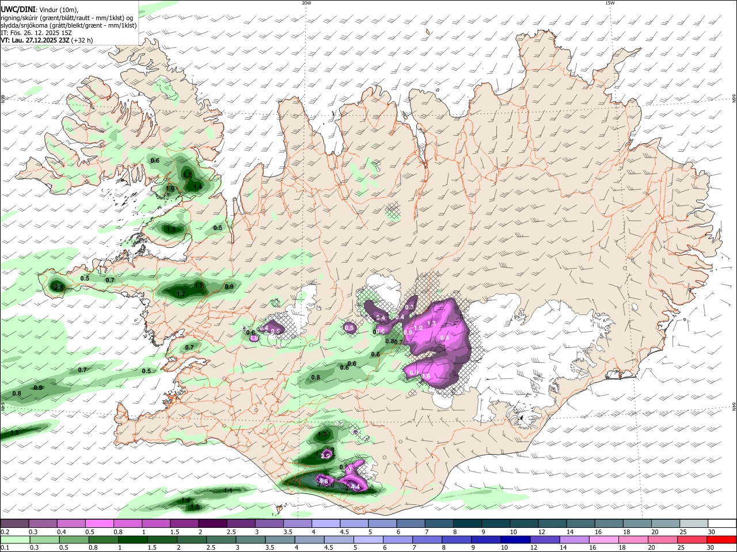Click the white swatch ending the upper scale
The image size is (737, 552).
click(x=721, y=524)
